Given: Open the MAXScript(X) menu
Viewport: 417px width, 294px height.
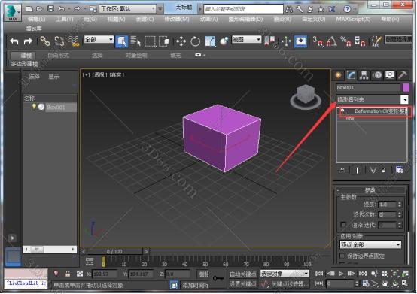Looking at the screenshot, I should [353, 19].
